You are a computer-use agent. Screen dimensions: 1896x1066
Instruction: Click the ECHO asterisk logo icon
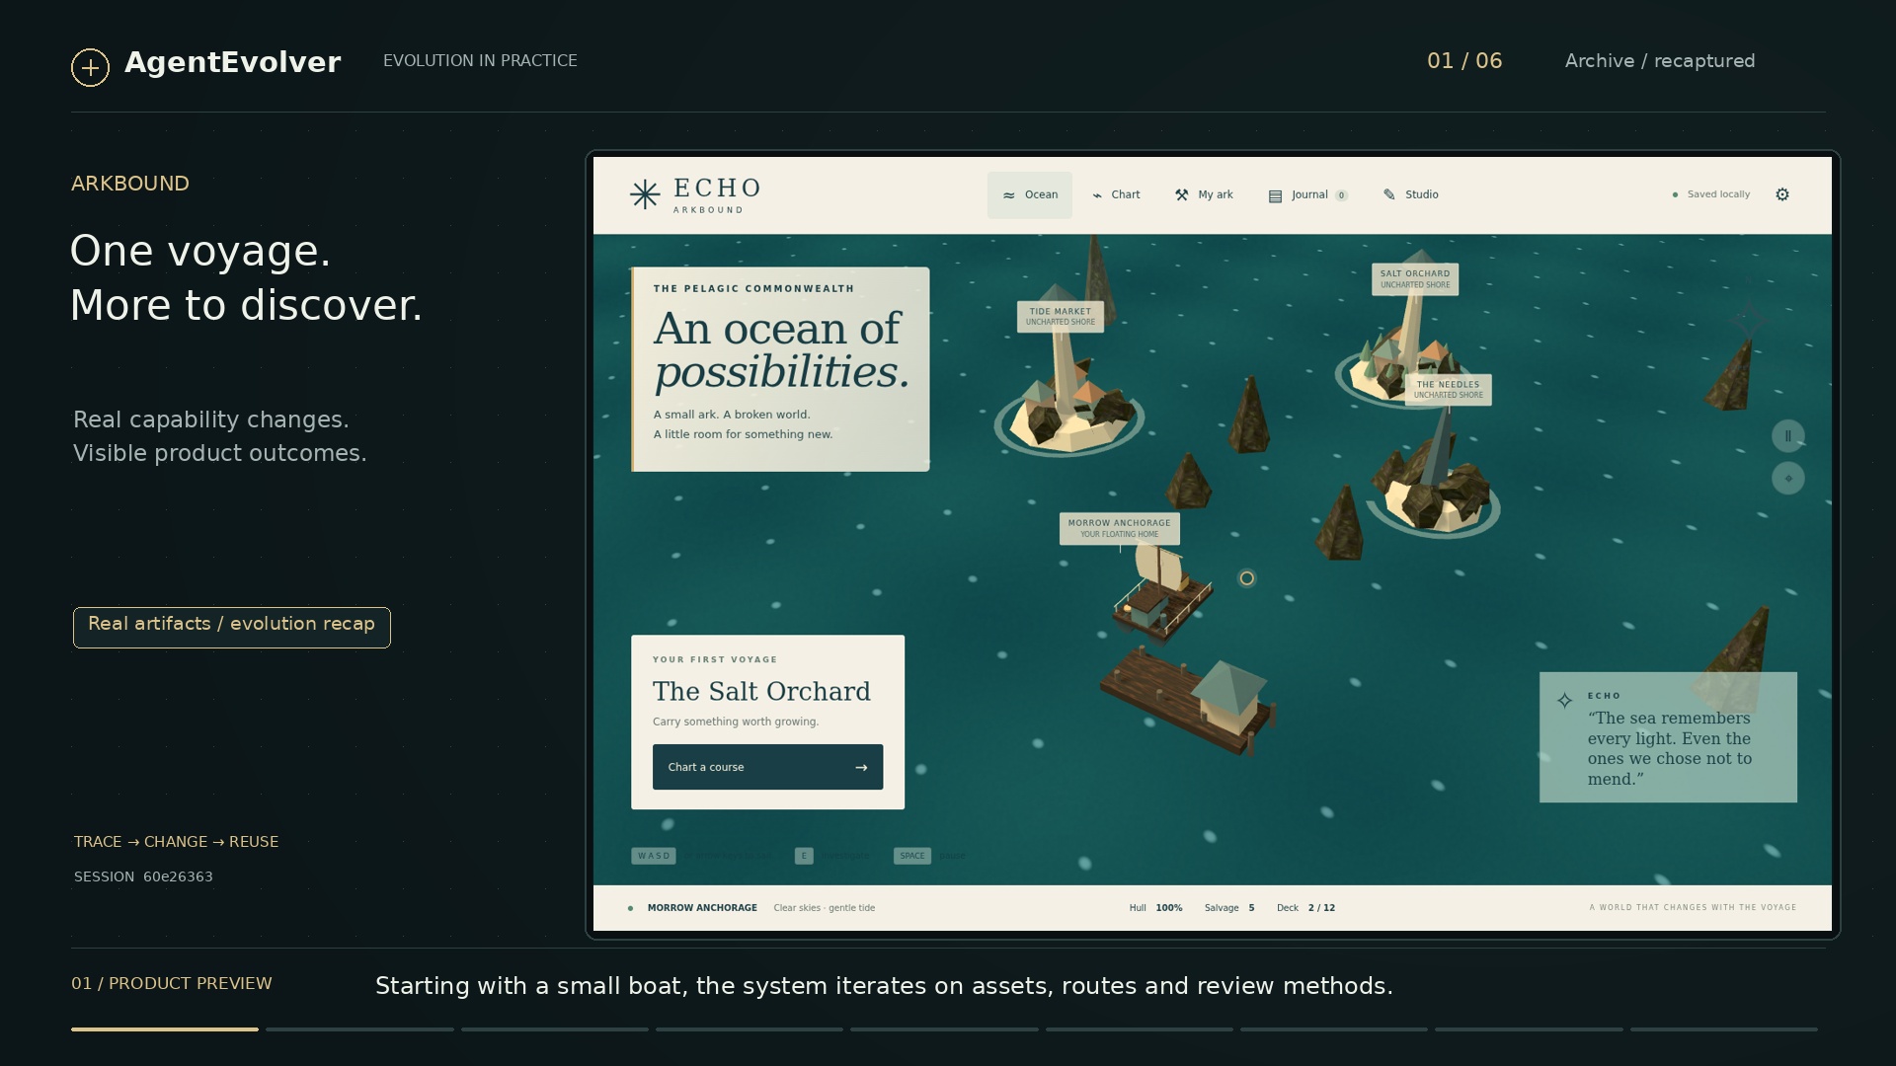click(x=645, y=194)
